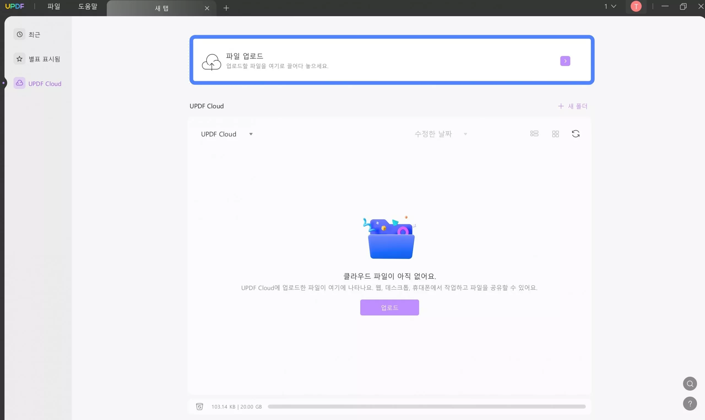
Task: Open the 별표 표시됨 starred list
Action: click(x=37, y=59)
